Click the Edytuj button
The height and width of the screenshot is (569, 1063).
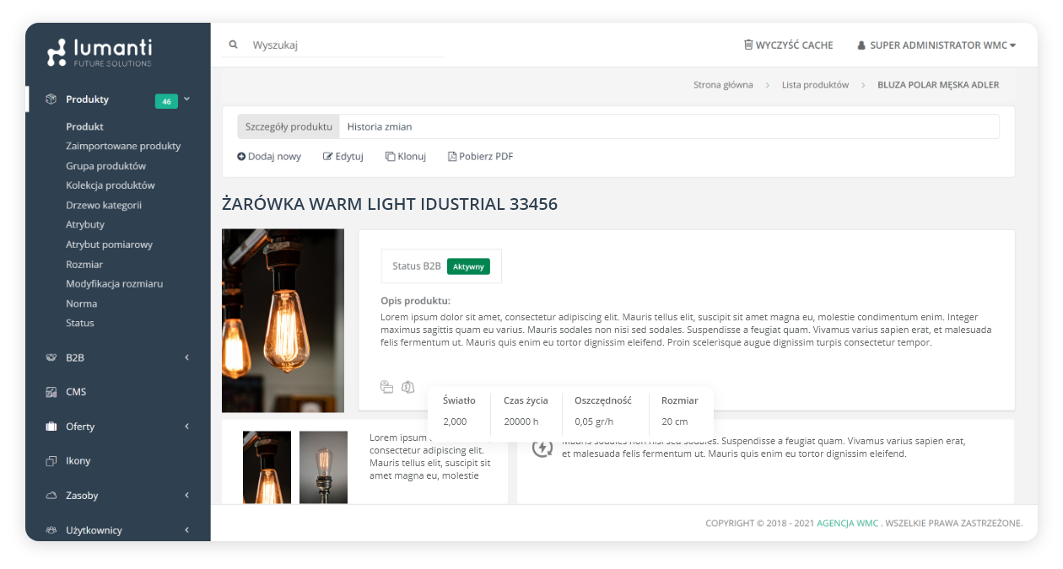[x=343, y=156]
